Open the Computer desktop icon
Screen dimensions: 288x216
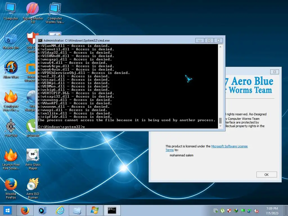[x=11, y=11]
